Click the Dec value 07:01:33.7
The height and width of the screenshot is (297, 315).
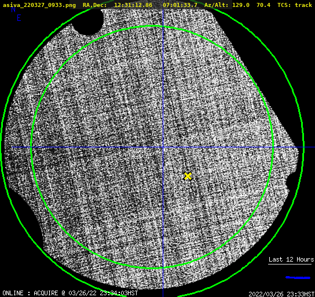point(180,5)
